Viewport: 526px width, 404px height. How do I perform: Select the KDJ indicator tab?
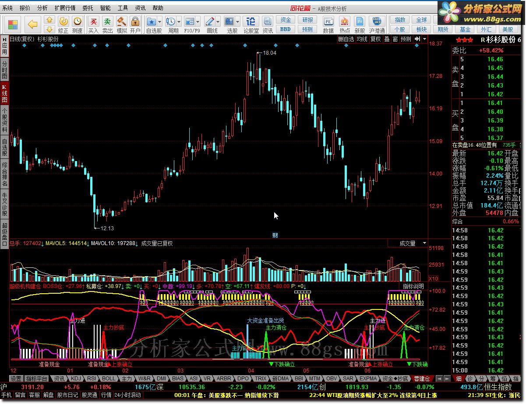click(76, 378)
